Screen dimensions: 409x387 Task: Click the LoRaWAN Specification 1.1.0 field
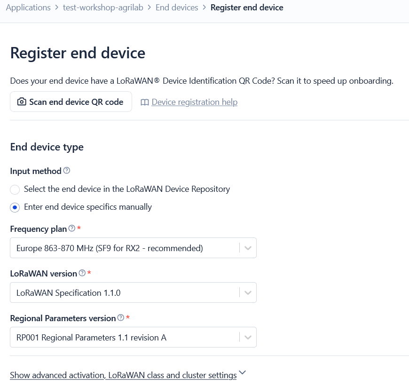69,292
